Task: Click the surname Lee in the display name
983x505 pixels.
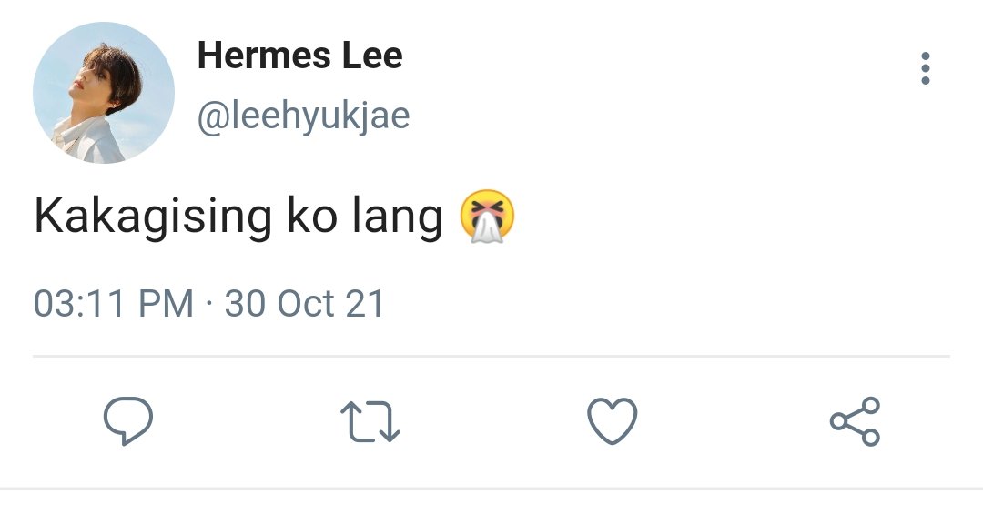Action: click(372, 56)
